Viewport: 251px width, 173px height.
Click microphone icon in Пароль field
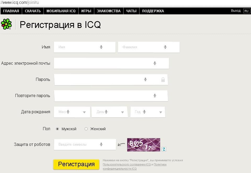pyautogui.click(x=145, y=79)
